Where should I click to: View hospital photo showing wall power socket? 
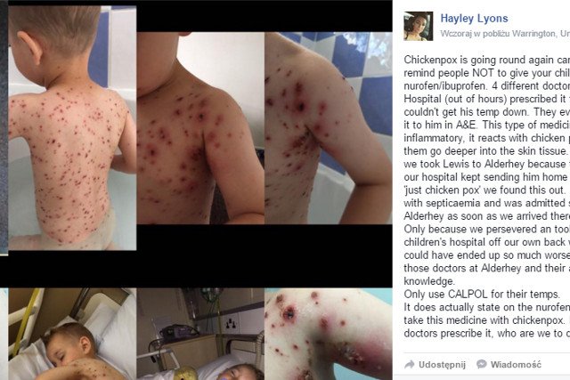(200, 334)
